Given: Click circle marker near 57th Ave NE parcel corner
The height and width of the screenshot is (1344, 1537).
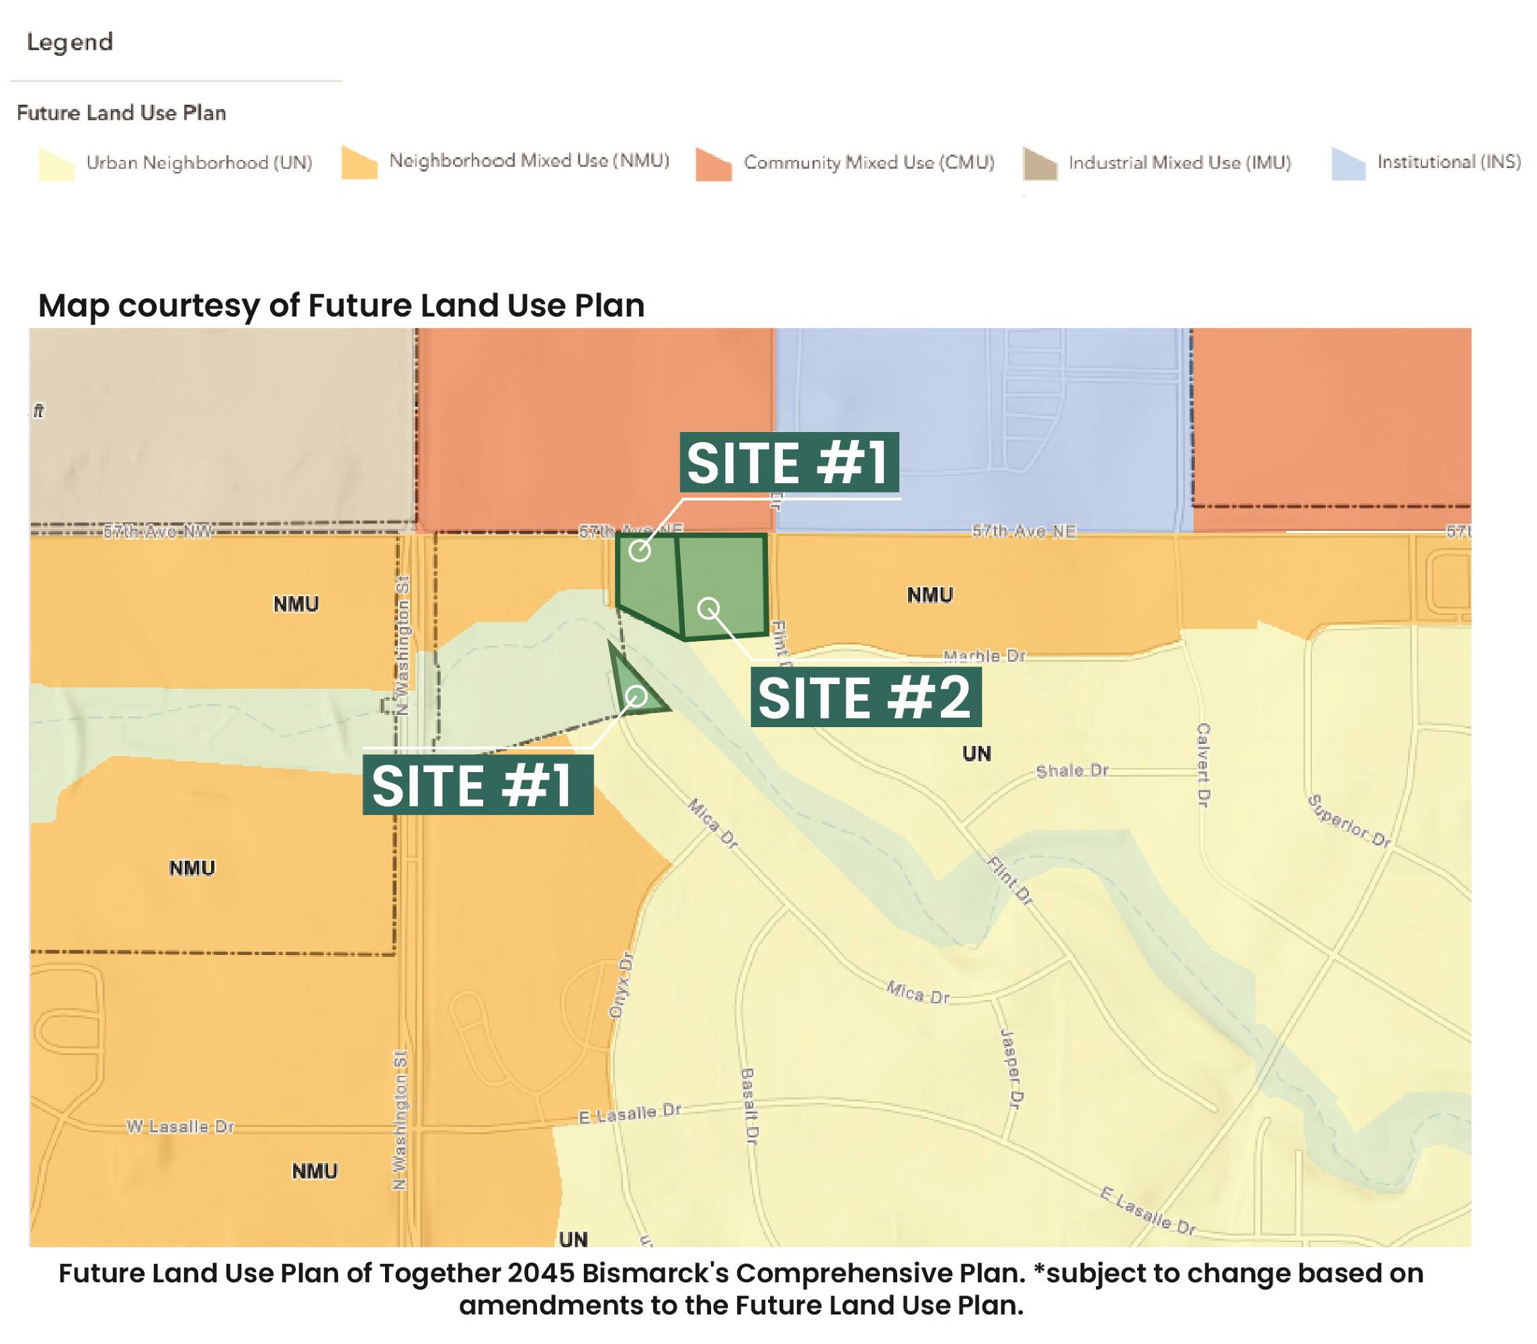Looking at the screenshot, I should (x=639, y=550).
